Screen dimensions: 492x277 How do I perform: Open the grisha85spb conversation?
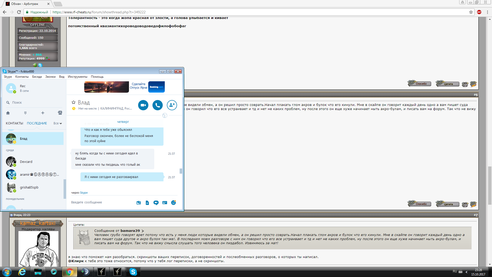[x=33, y=187]
